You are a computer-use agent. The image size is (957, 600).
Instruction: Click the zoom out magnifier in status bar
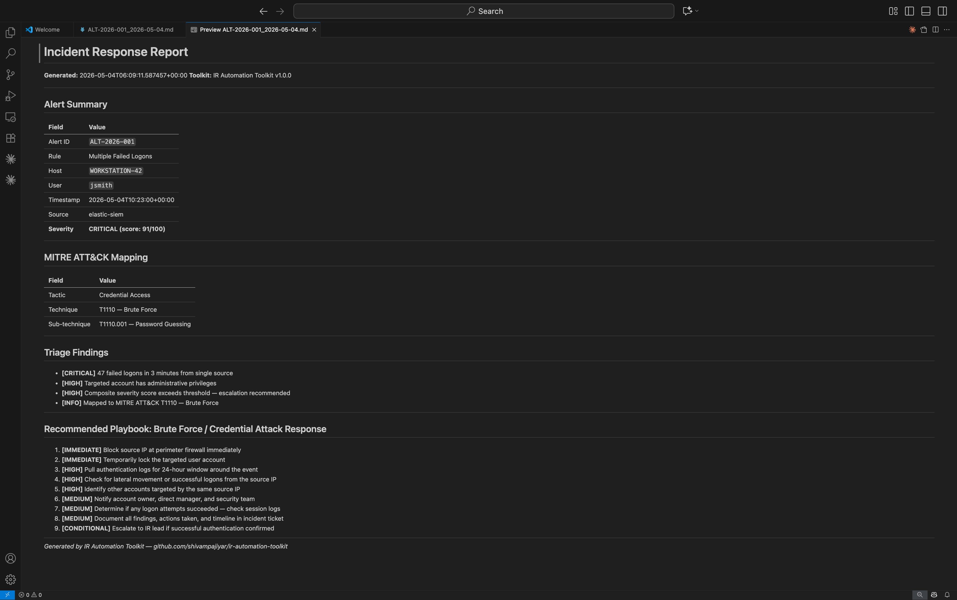920,595
